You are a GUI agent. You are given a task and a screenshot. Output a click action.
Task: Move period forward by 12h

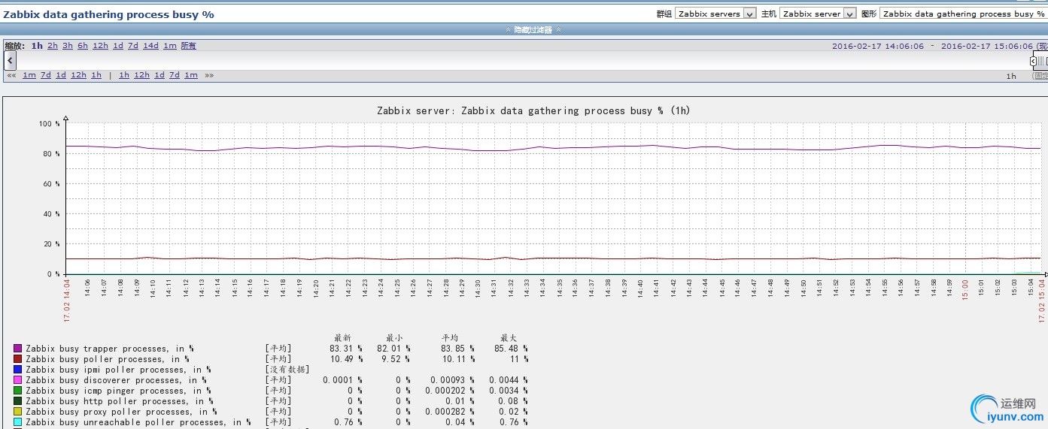[x=141, y=75]
